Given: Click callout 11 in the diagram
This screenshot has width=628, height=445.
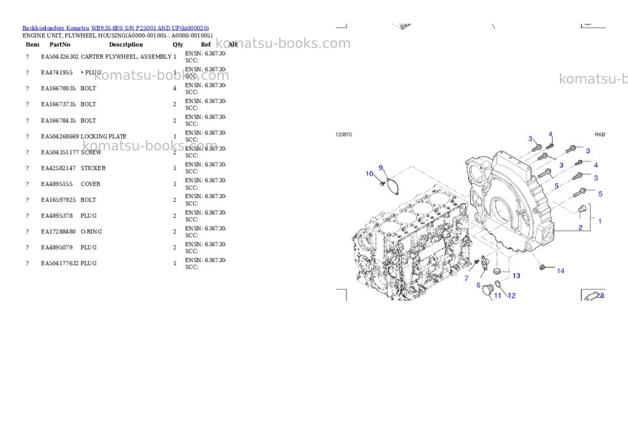Looking at the screenshot, I should [497, 296].
